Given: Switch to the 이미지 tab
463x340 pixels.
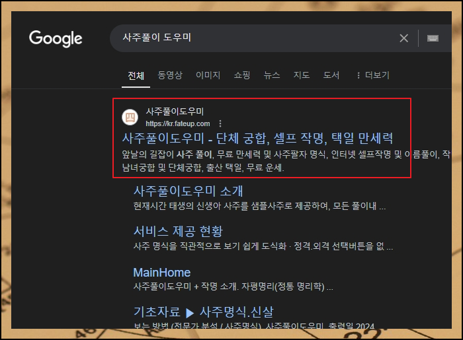Looking at the screenshot, I should pyautogui.click(x=208, y=75).
